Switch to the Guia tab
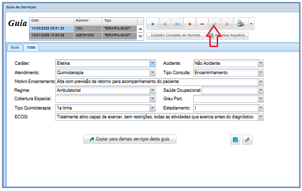This screenshot has height=191, width=302. tap(15, 48)
